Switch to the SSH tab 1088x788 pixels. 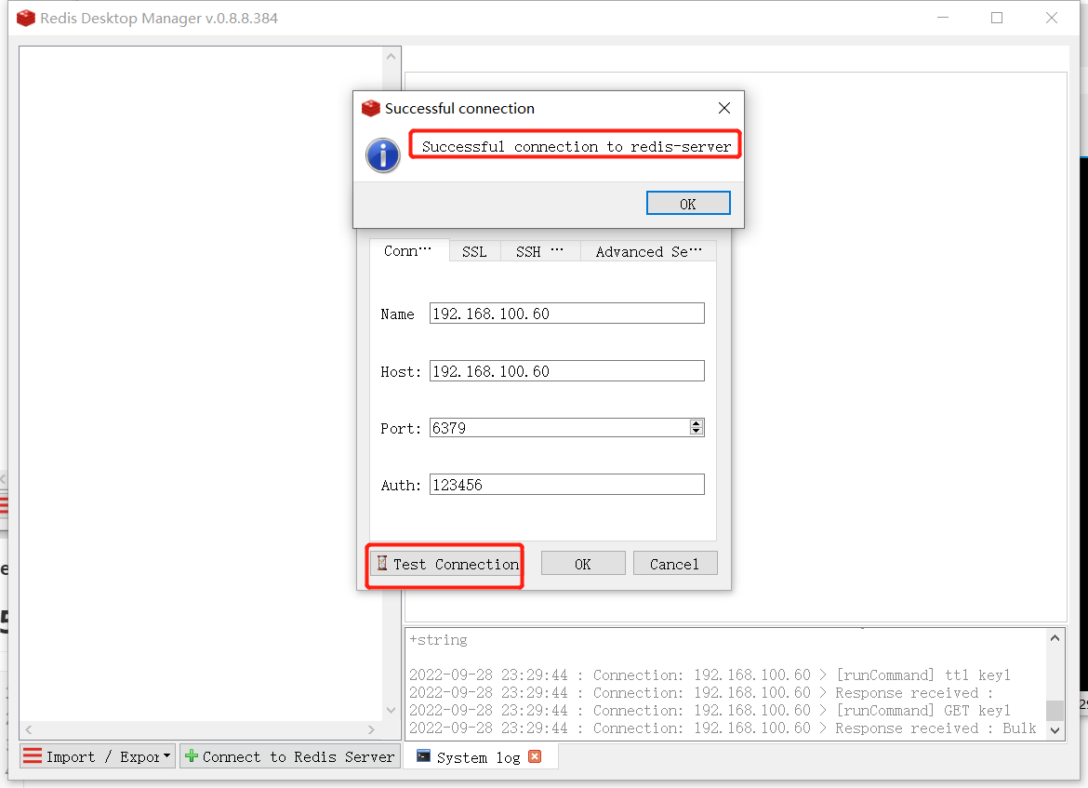pos(540,251)
